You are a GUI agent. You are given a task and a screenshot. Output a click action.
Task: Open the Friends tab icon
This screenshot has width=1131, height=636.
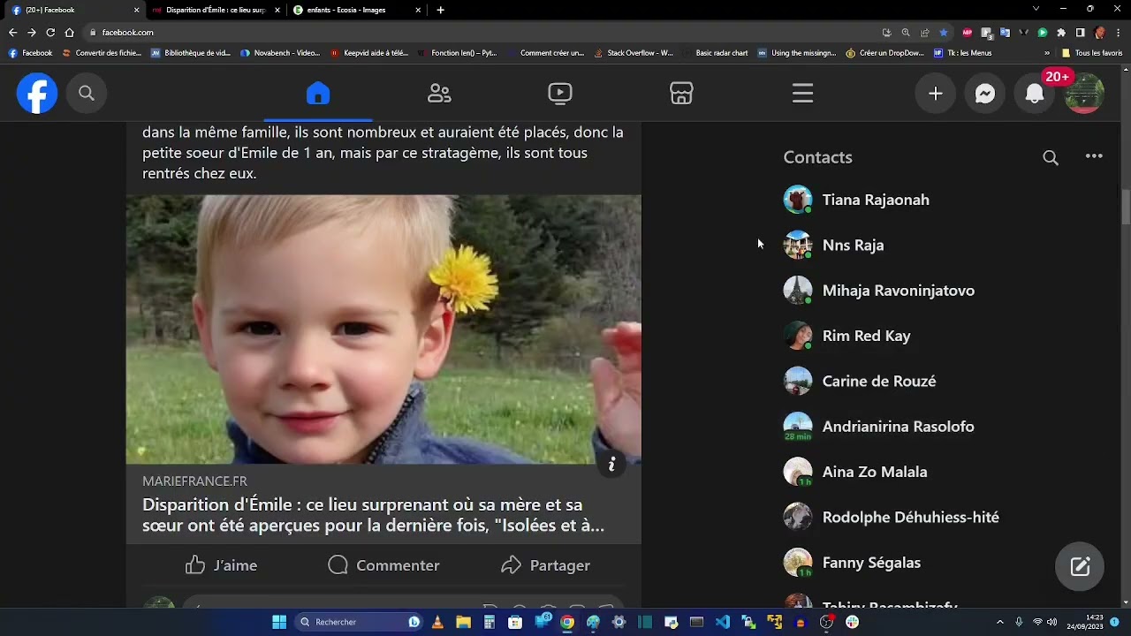[x=439, y=94]
